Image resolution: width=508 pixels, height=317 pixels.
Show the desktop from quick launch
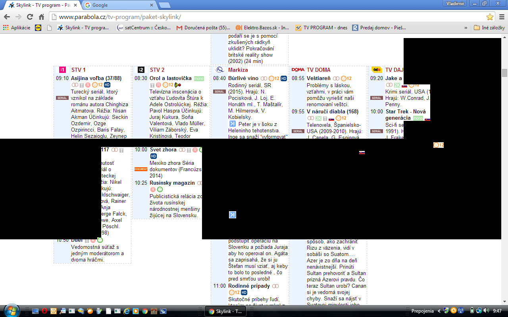pos(35,311)
